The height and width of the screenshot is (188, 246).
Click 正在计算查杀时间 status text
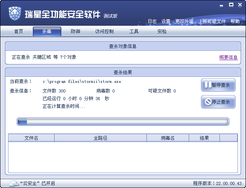tap(64, 106)
